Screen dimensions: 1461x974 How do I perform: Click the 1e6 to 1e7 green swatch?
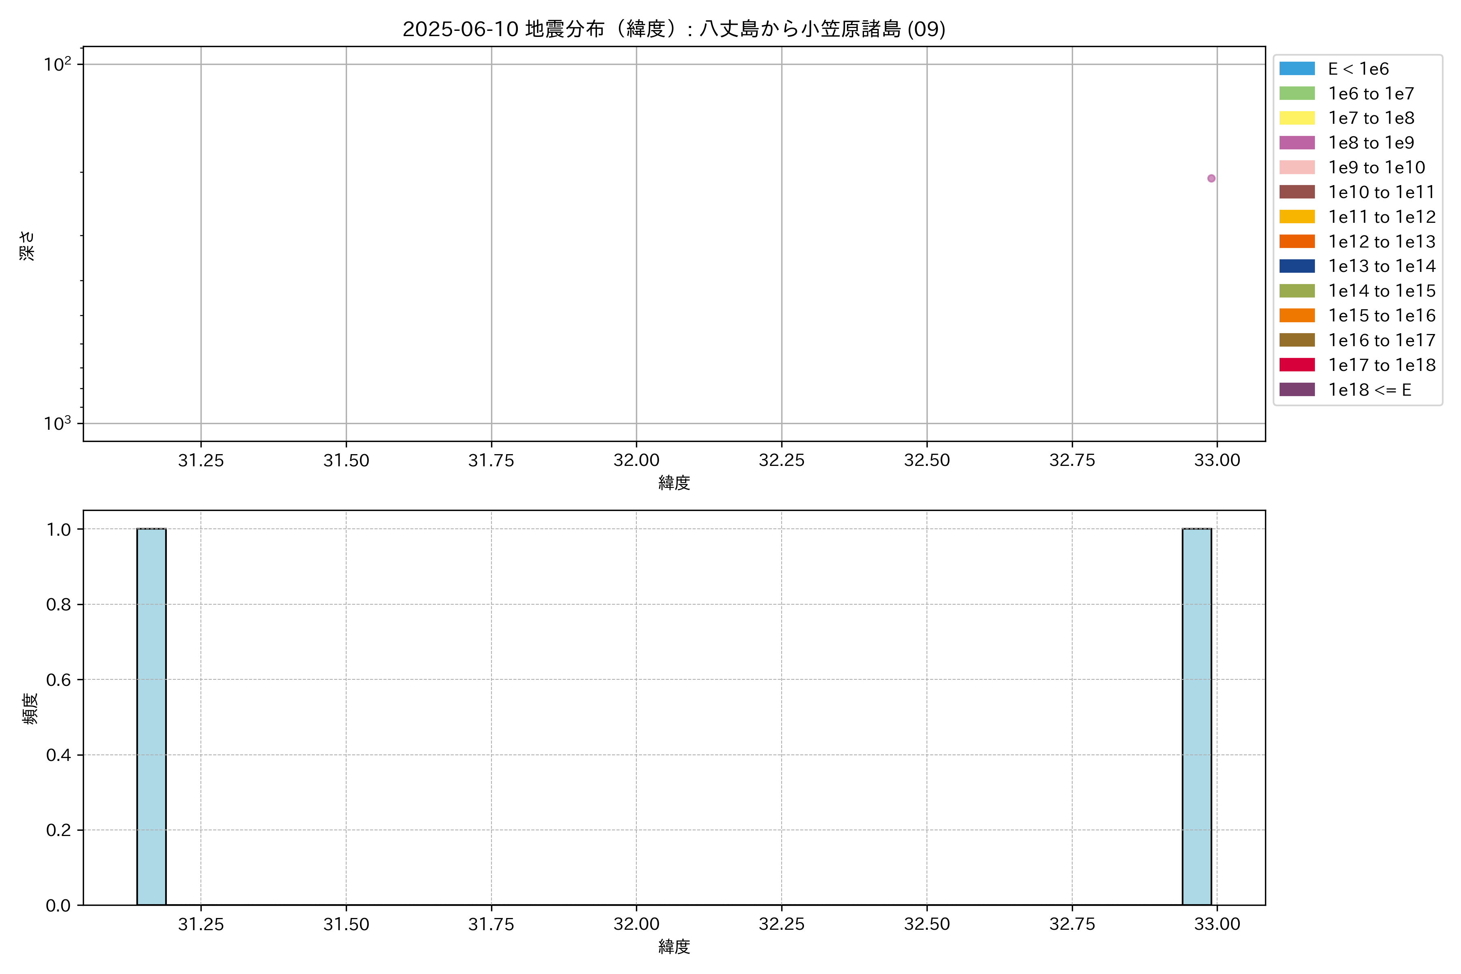point(1296,93)
